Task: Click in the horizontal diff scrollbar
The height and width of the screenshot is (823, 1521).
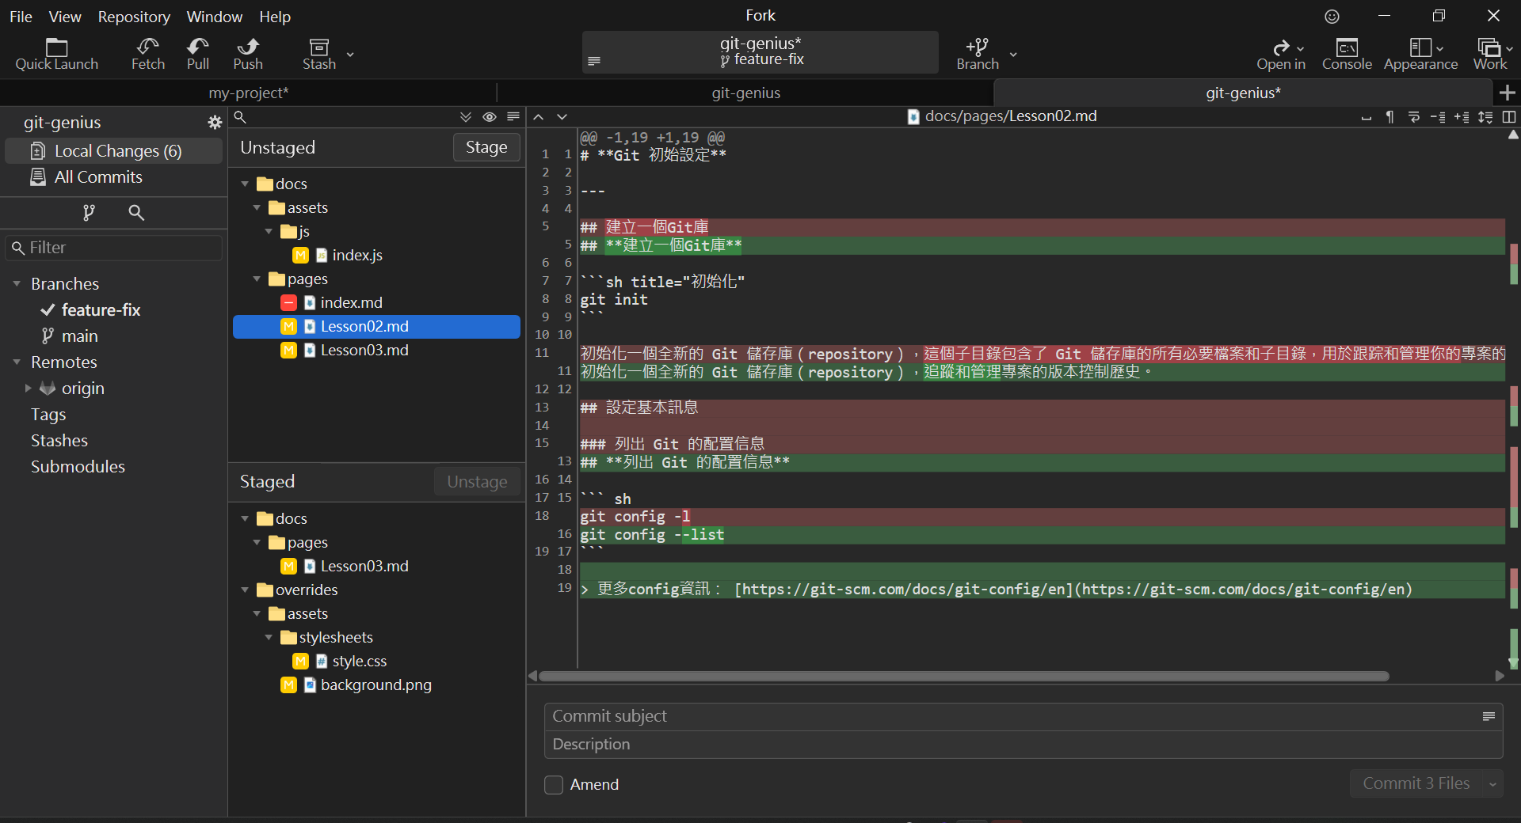Action: coord(963,676)
